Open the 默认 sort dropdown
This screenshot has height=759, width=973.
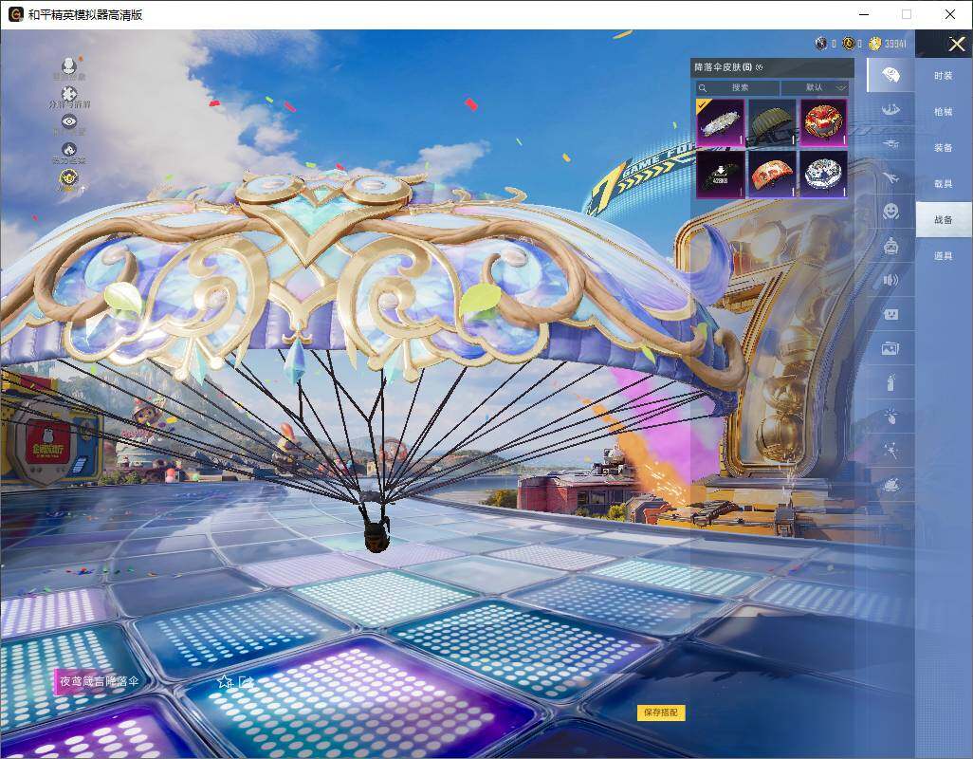click(x=814, y=87)
